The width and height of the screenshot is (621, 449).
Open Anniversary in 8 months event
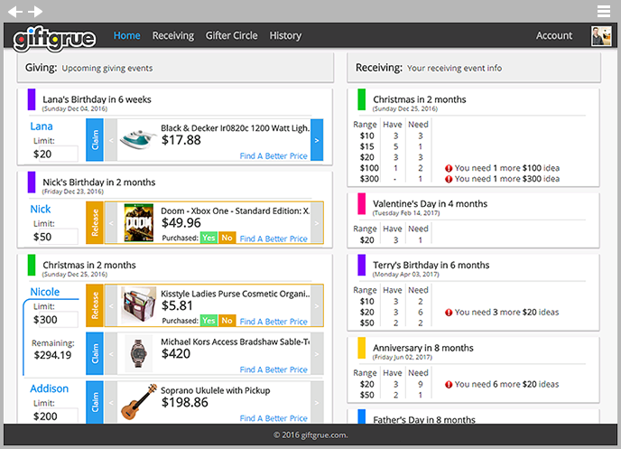tap(423, 348)
